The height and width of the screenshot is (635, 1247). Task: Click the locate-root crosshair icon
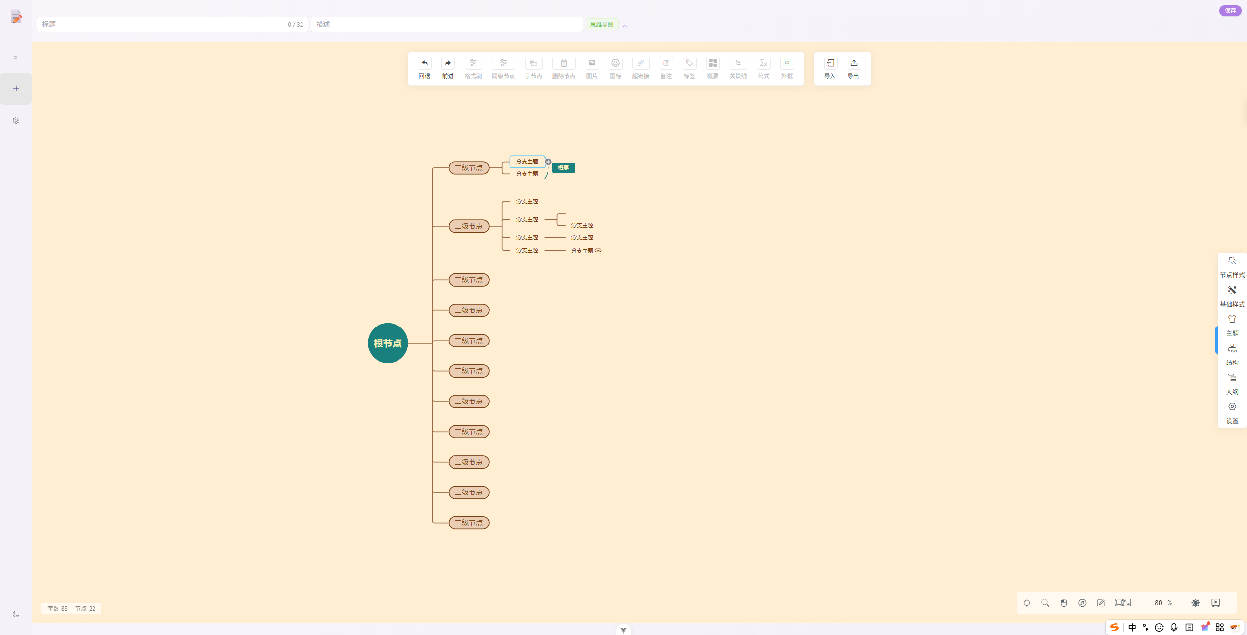click(x=1027, y=603)
